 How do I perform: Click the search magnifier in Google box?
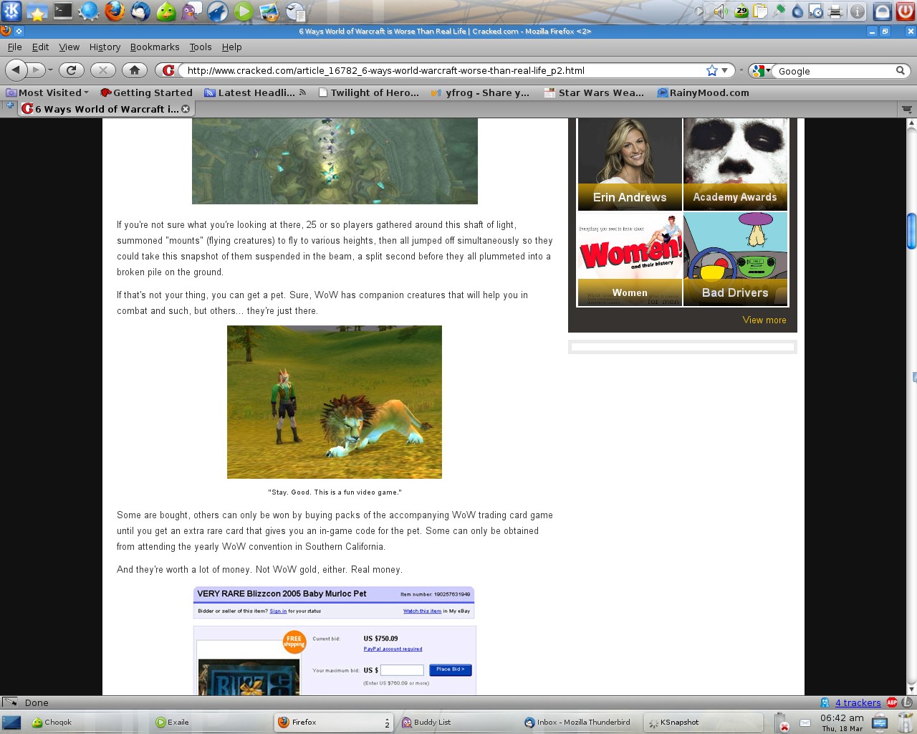(x=901, y=70)
